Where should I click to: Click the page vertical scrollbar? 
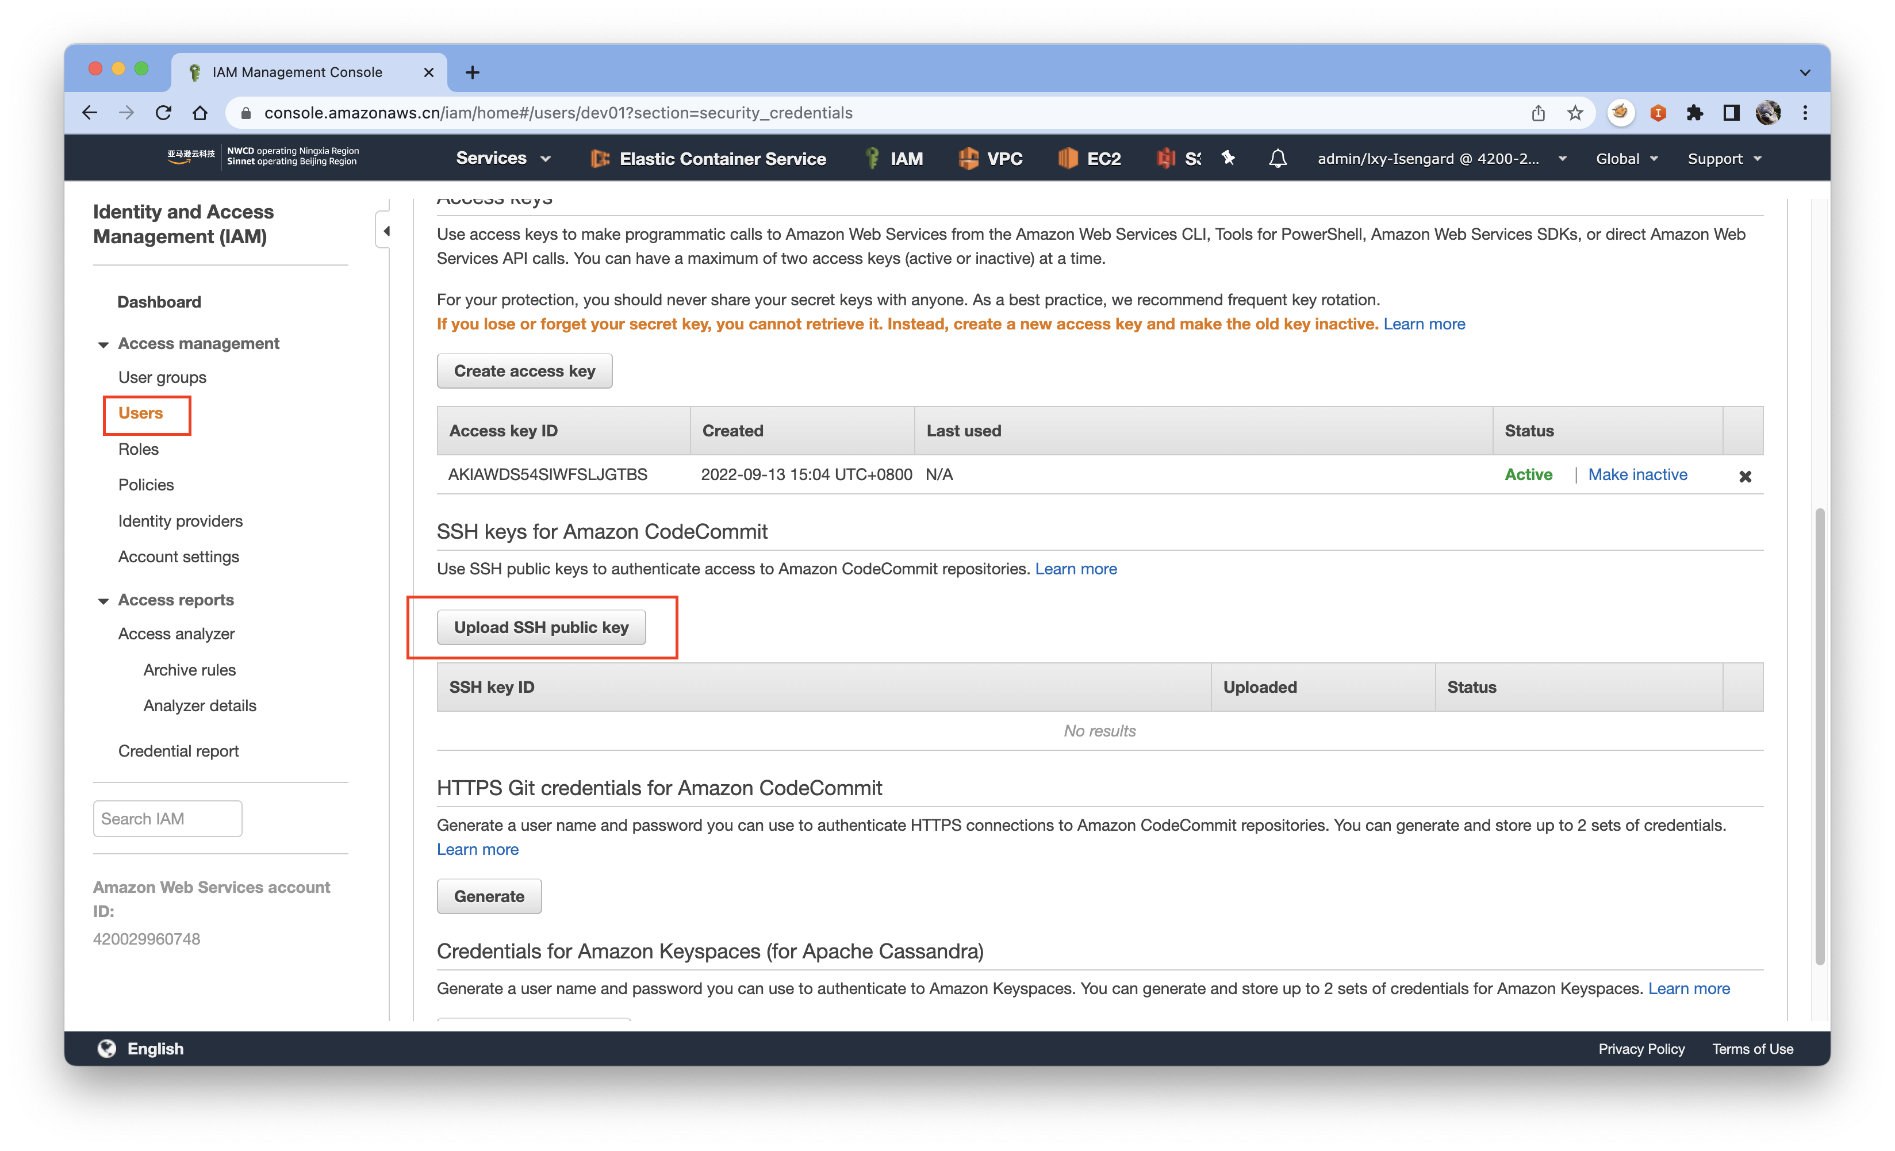pyautogui.click(x=1820, y=736)
